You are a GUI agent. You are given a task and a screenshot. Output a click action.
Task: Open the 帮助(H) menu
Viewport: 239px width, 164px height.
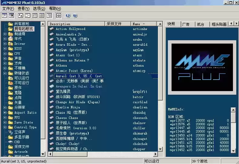[55, 8]
